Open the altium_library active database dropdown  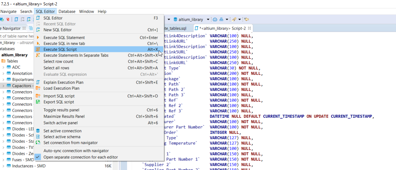pos(208,19)
